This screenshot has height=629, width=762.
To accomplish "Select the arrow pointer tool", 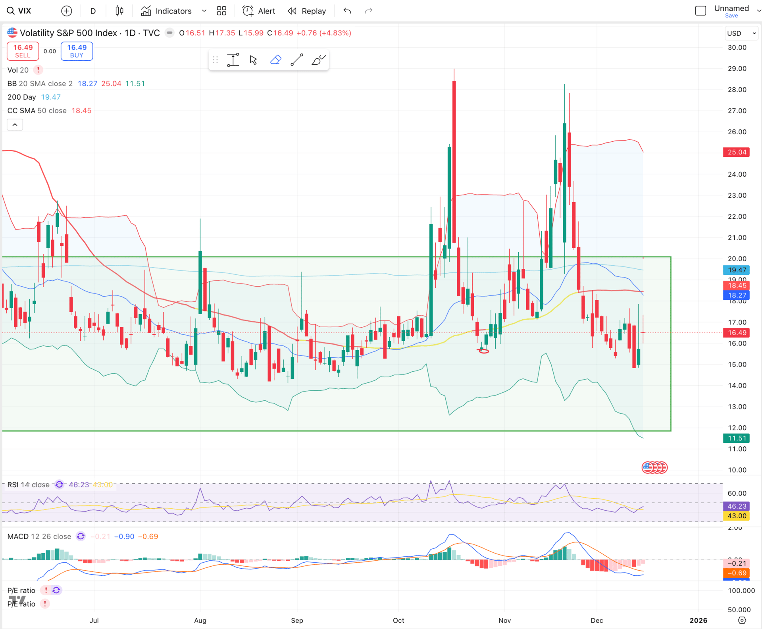I will [254, 60].
